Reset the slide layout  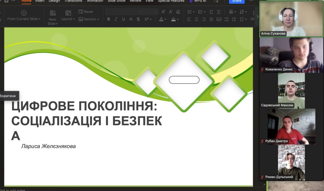tap(86, 12)
